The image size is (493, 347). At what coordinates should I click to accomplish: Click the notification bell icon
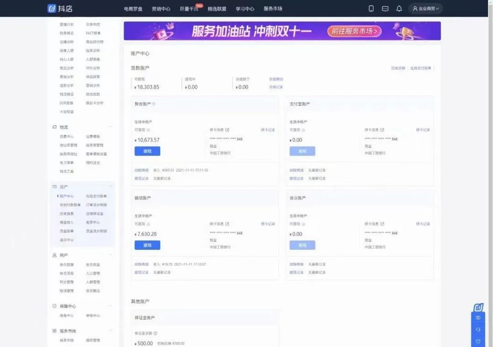(399, 9)
